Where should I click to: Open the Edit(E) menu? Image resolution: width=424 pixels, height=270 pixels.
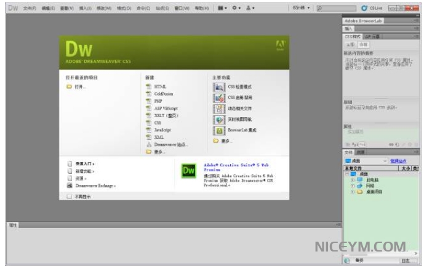[x=48, y=8]
